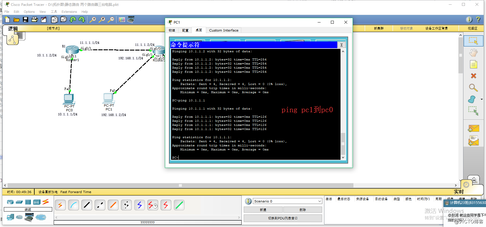The image size is (486, 227).
Task: Click the 切换到PDU列表窗口 button
Action: click(x=283, y=218)
